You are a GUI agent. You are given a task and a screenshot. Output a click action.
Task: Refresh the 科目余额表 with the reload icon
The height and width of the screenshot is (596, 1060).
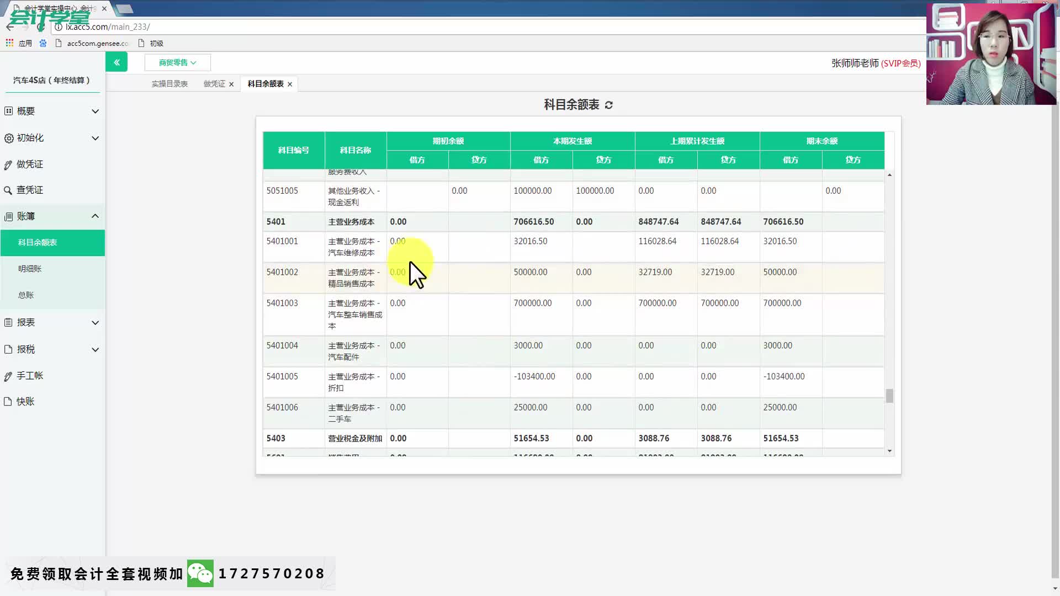point(608,105)
